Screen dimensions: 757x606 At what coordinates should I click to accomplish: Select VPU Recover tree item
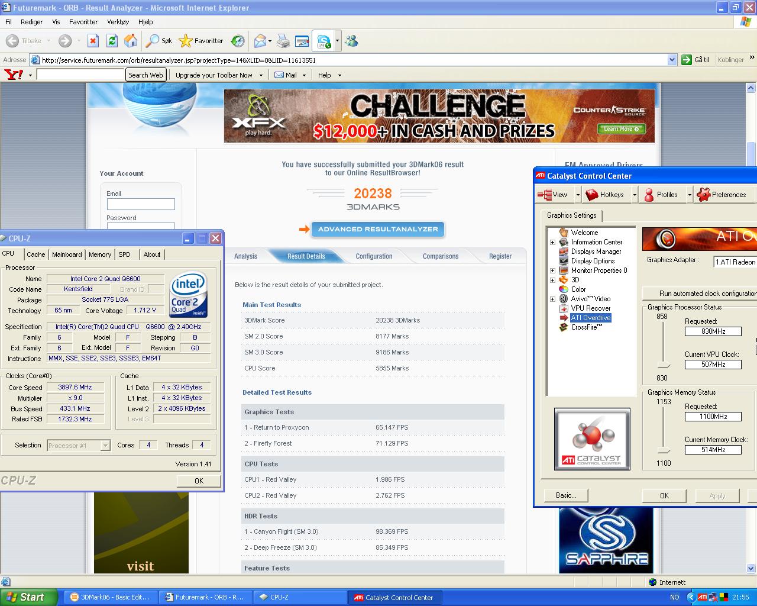[x=591, y=308]
